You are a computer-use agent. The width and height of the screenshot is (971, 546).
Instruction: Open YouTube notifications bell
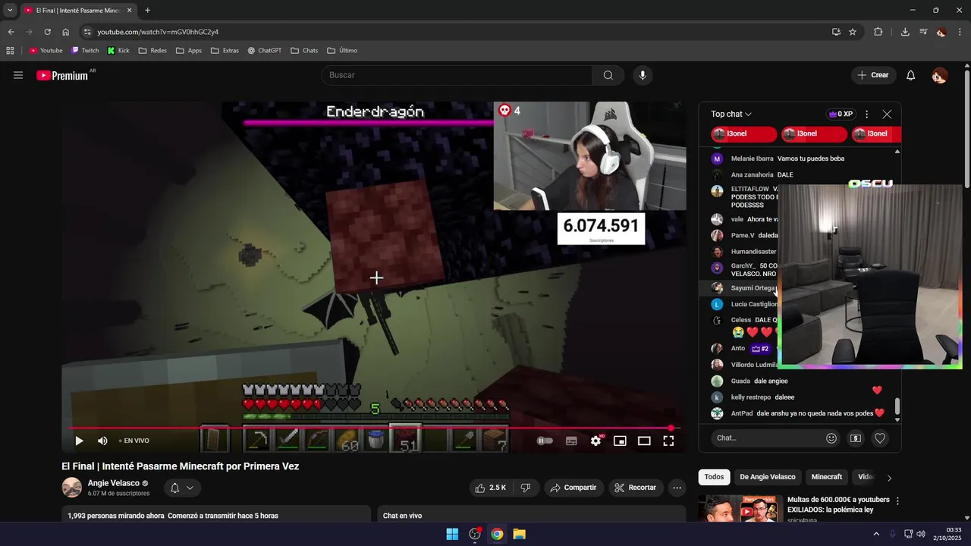pos(911,75)
